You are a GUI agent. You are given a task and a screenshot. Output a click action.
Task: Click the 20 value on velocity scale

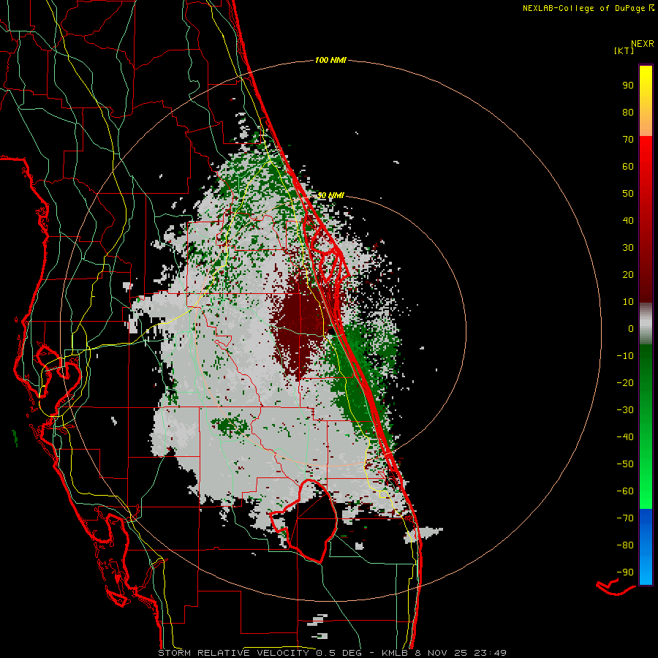(x=628, y=275)
